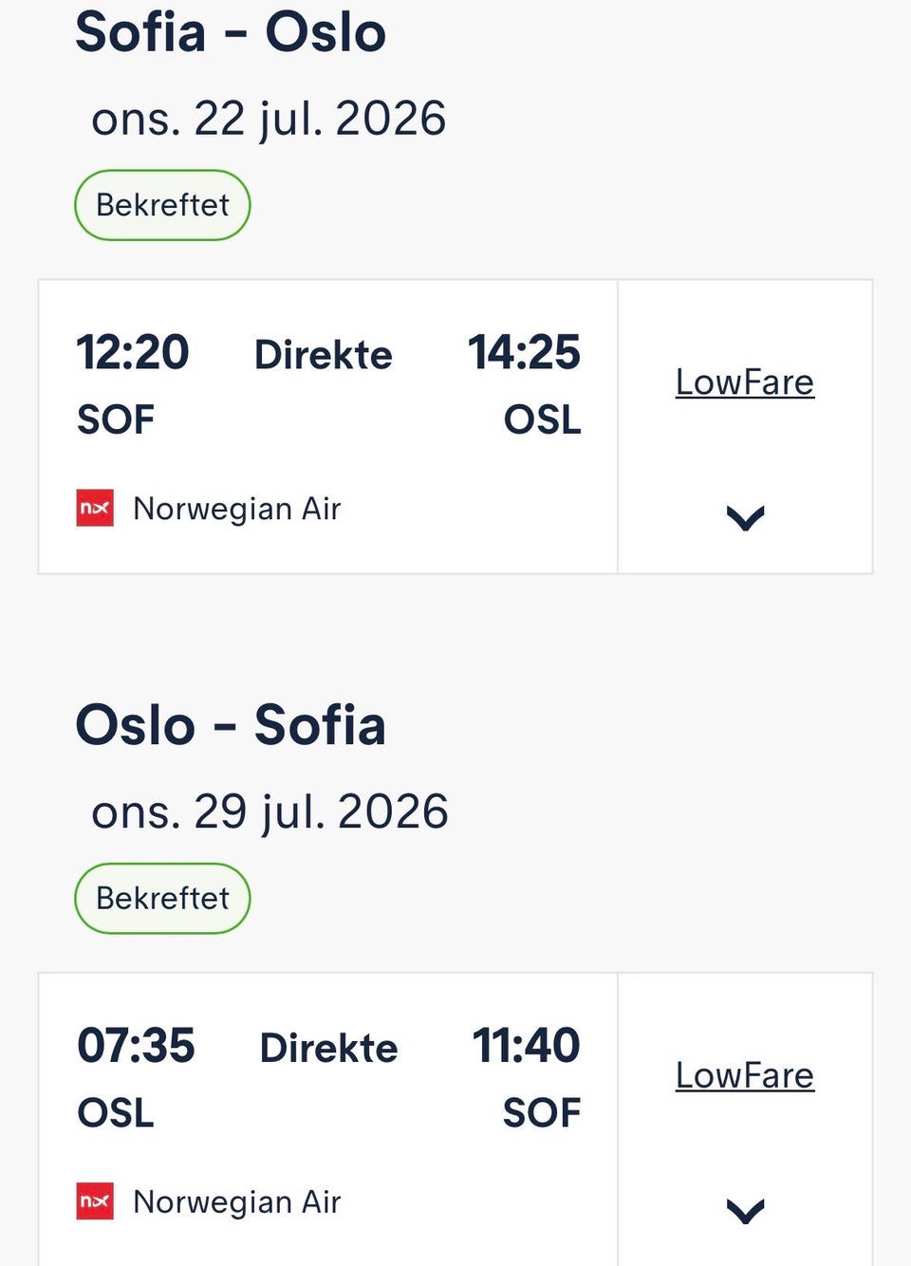Expand Sofia–Oslo flight details chevron
The image size is (911, 1266).
coord(745,517)
